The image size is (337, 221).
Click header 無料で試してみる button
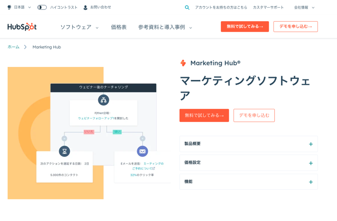(x=245, y=26)
